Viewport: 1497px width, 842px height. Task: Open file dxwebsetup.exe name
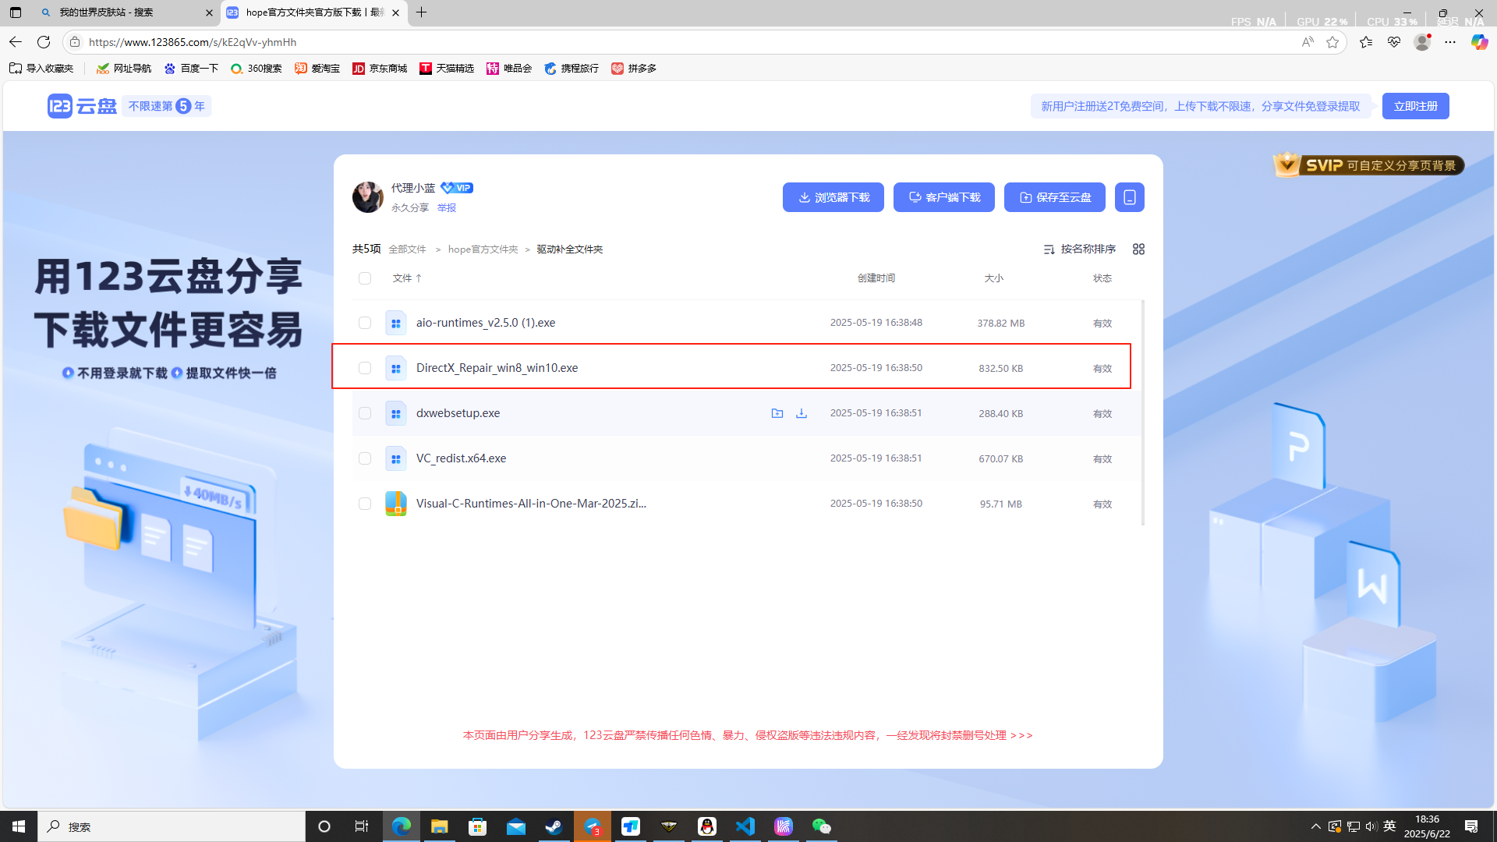[458, 413]
